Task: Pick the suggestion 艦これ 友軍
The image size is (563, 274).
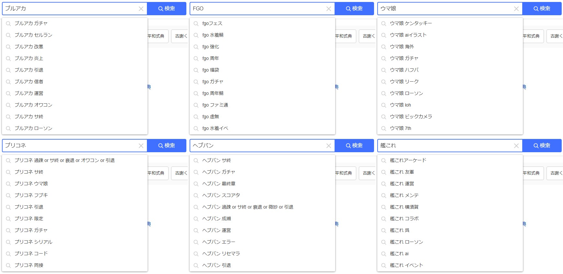Action: [x=450, y=172]
